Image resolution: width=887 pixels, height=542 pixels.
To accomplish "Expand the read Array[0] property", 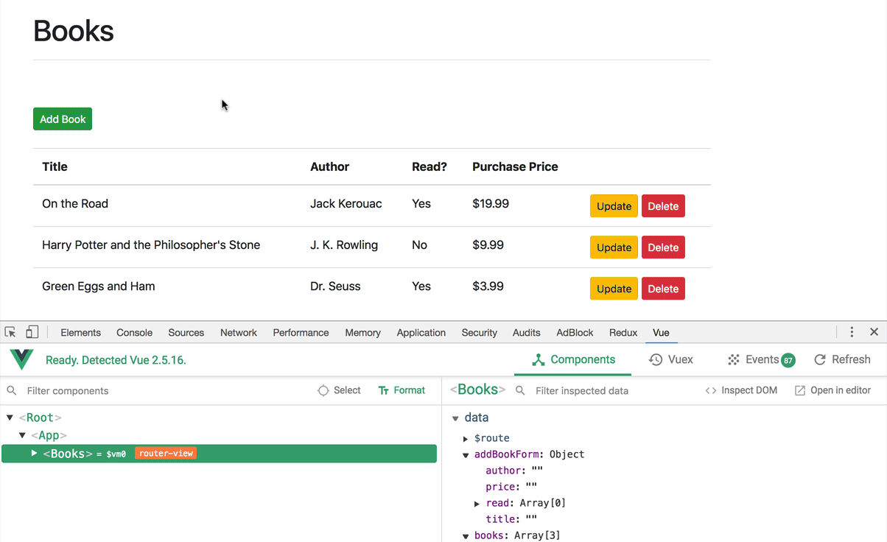I will (x=477, y=504).
